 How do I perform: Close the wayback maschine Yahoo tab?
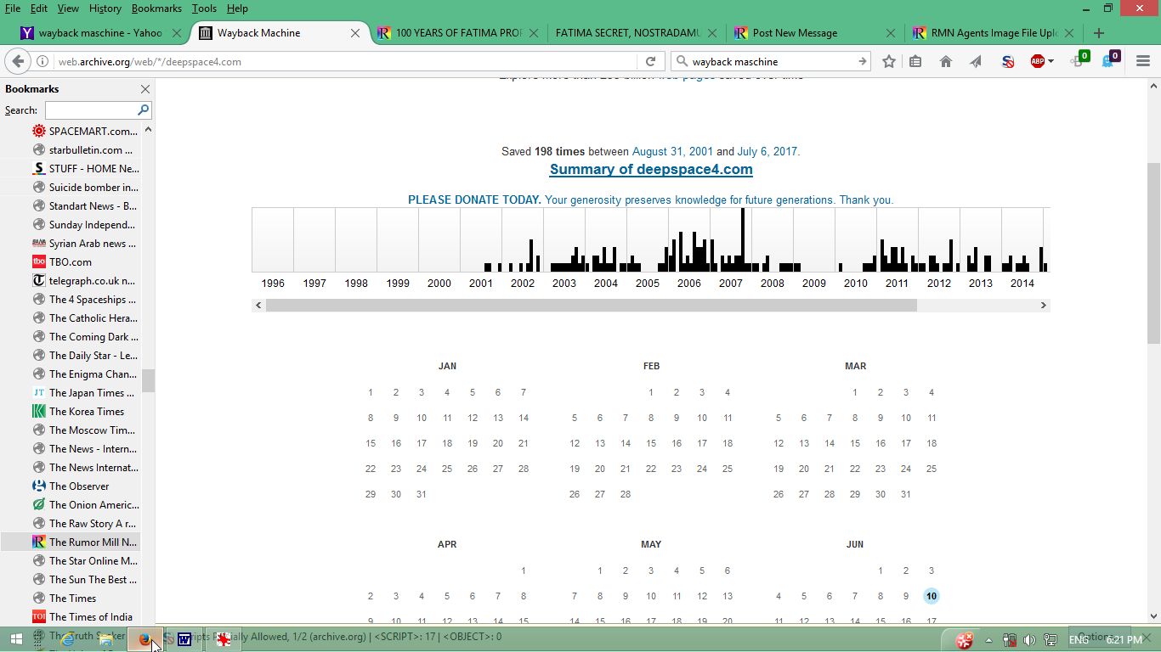(x=177, y=33)
